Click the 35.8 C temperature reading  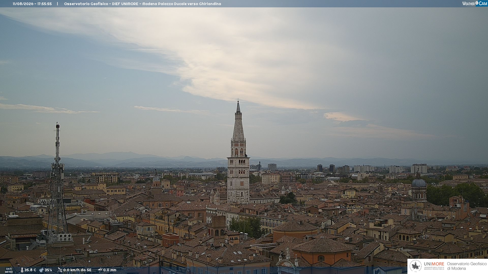coord(30,270)
